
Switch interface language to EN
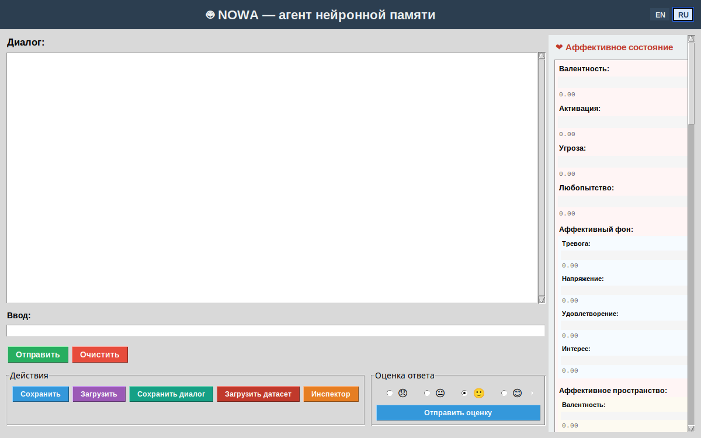660,15
